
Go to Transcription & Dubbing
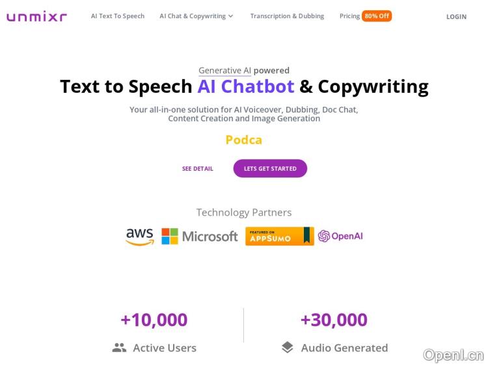[x=287, y=16]
